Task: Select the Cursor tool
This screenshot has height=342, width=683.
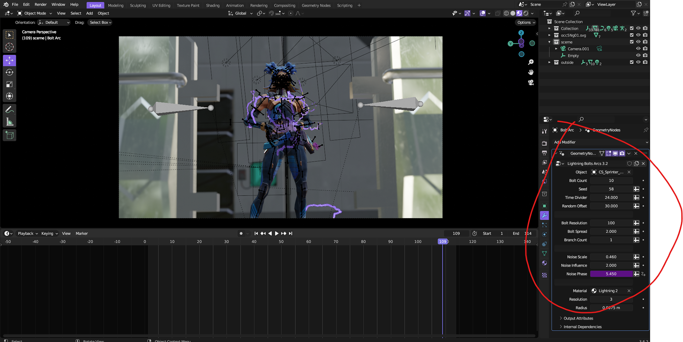Action: 10,47
